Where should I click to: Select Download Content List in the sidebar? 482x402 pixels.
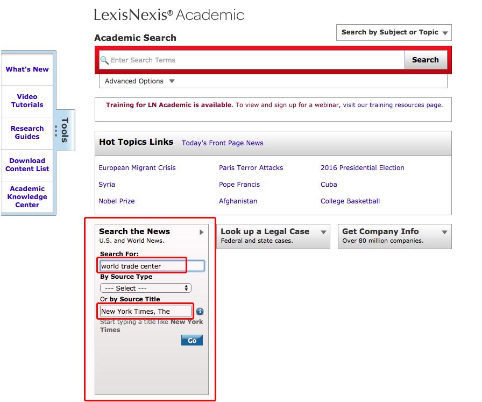(27, 165)
